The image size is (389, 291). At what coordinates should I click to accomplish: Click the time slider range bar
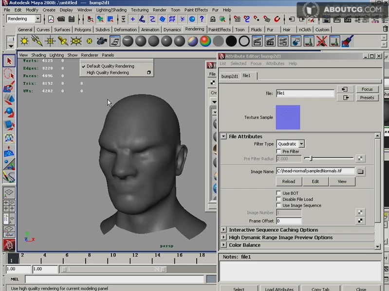(113, 269)
